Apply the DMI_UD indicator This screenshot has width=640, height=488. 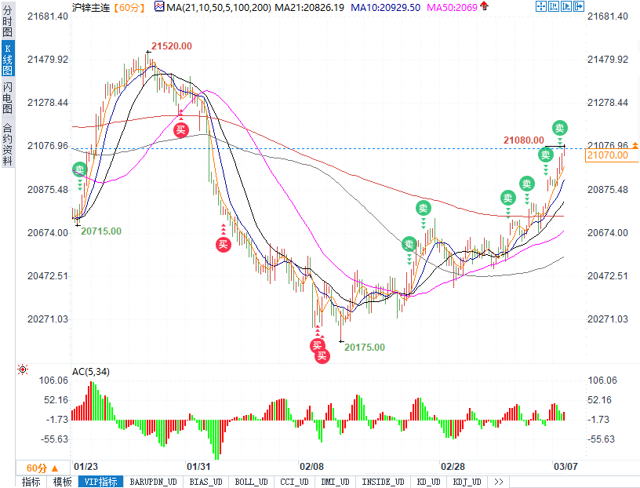335,482
